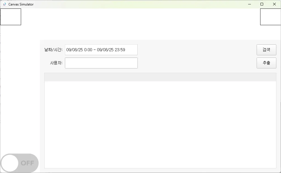Screen dimensions: 281x173
Task: Maximize the Canvas Simulator window
Action: 262,4
